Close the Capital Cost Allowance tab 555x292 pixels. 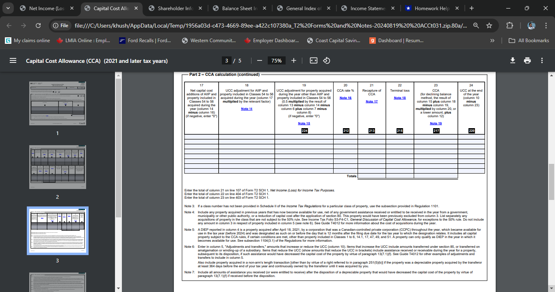click(136, 8)
